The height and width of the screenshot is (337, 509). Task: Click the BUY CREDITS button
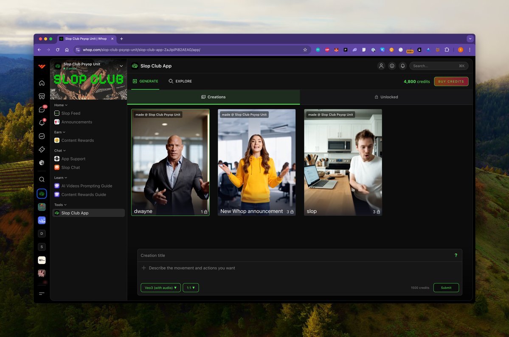click(x=451, y=81)
